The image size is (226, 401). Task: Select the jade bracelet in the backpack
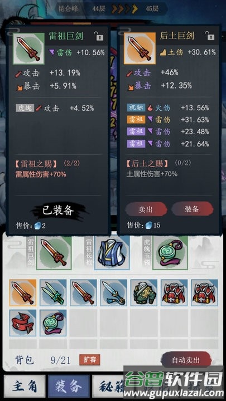[x=53, y=322]
